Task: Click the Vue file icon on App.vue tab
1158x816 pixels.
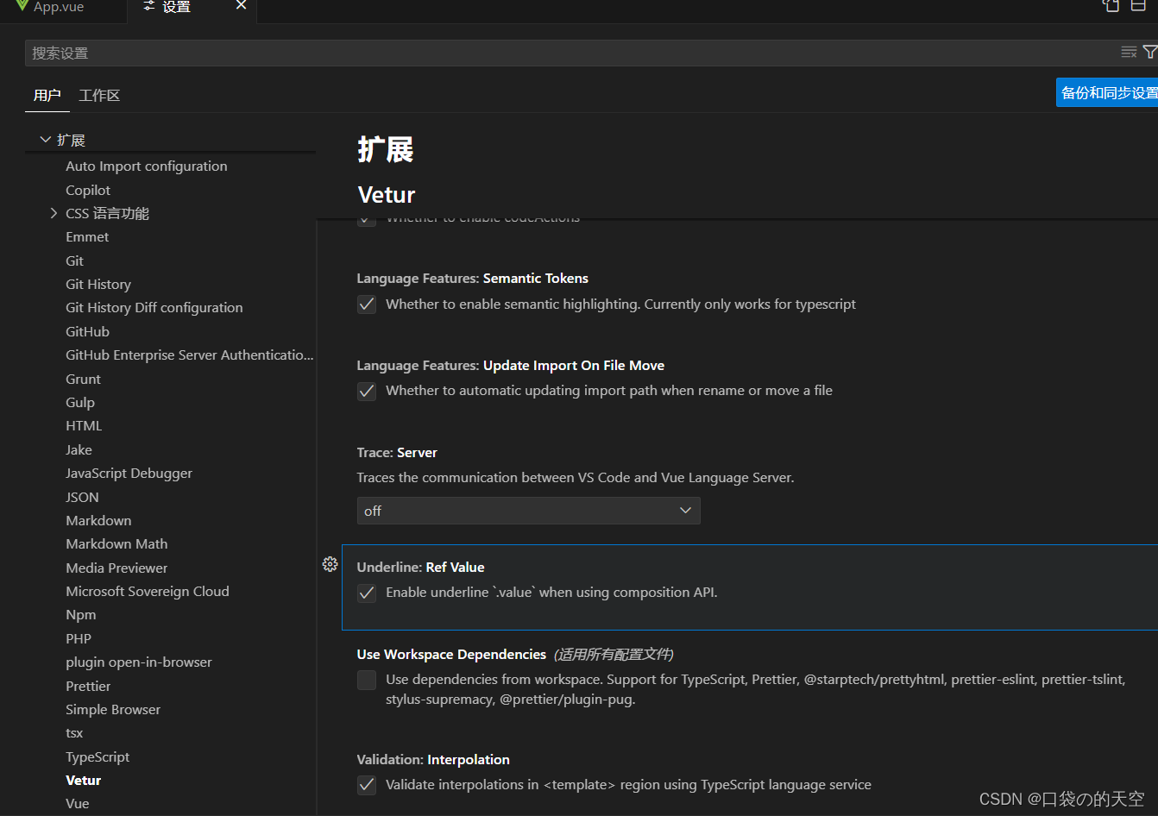Action: 22,5
